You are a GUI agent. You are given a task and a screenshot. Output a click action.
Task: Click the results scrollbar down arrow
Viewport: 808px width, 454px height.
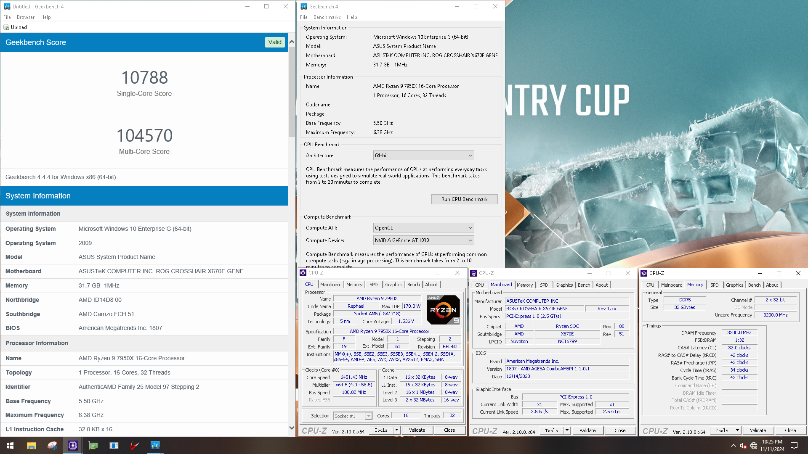tap(292, 428)
